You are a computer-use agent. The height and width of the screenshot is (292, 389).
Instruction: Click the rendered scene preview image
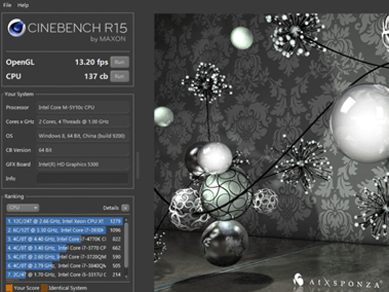point(271,152)
